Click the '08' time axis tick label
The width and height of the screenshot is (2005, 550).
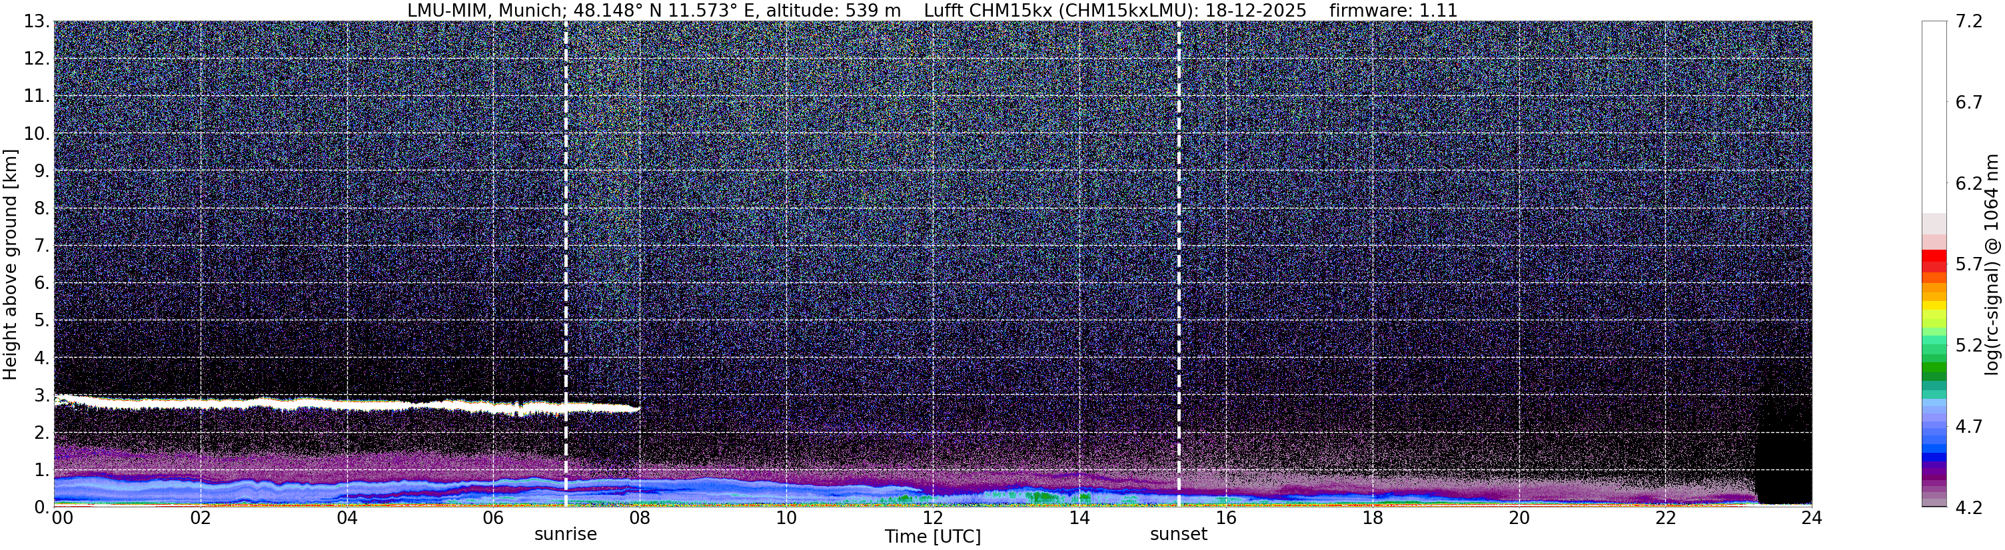640,519
